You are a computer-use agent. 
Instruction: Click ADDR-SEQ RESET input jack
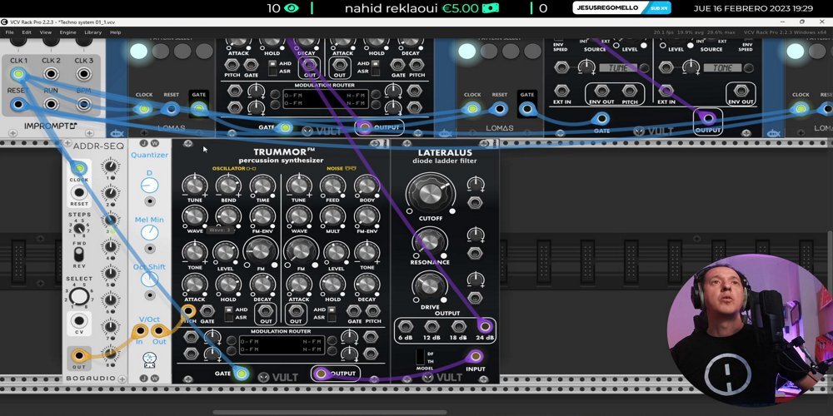(78, 193)
